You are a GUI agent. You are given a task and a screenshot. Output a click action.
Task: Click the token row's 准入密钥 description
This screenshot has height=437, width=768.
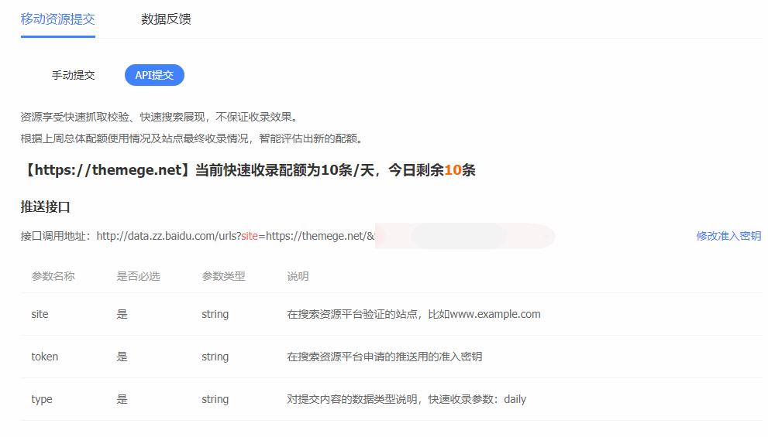384,357
